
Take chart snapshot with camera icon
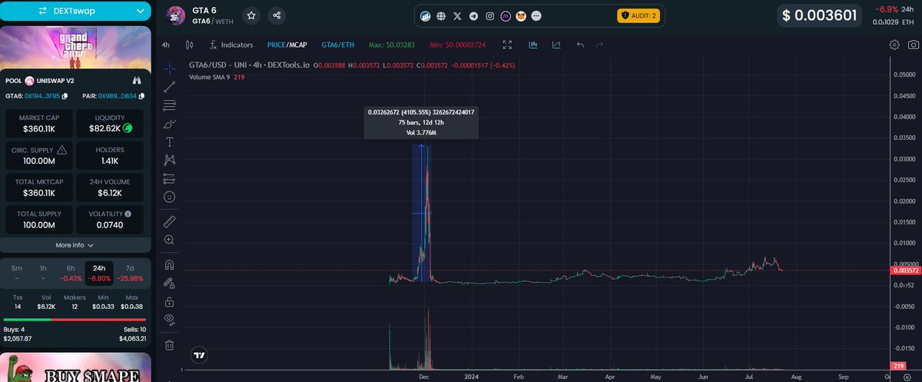tap(912, 45)
